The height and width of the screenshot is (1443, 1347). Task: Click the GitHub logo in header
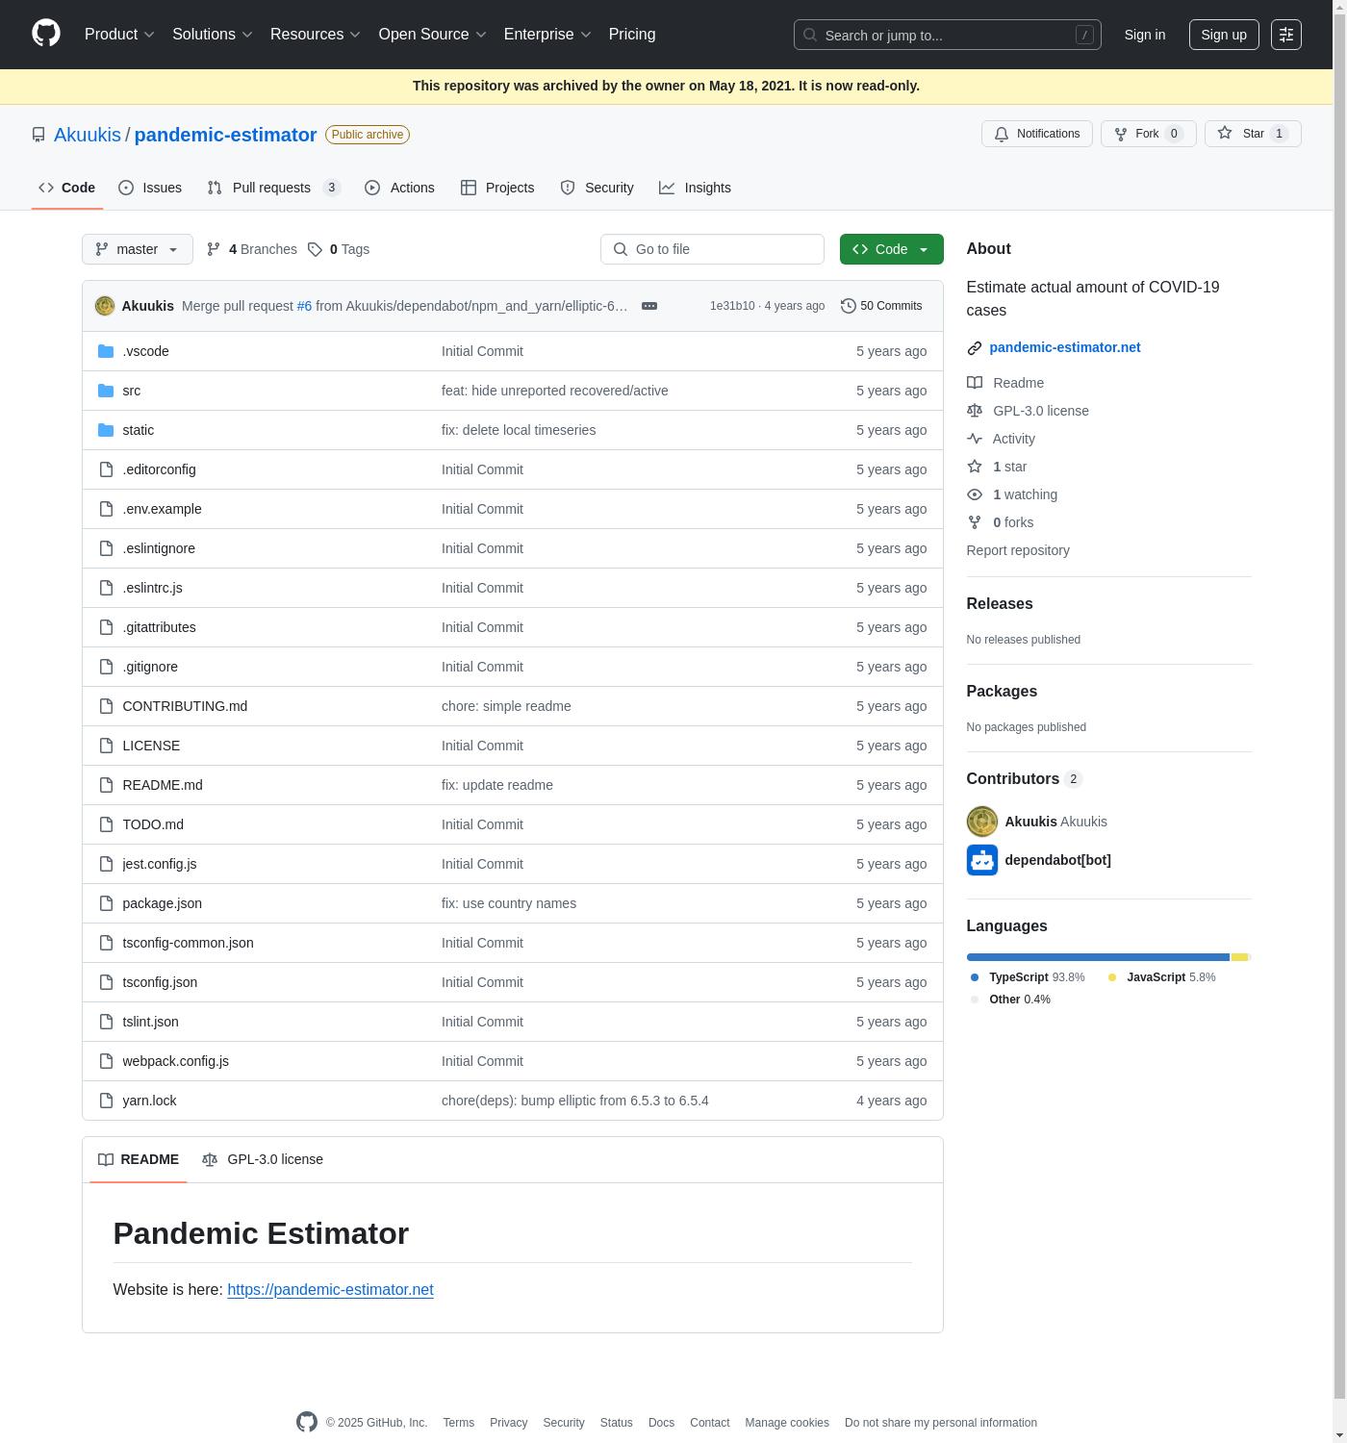coord(46,34)
